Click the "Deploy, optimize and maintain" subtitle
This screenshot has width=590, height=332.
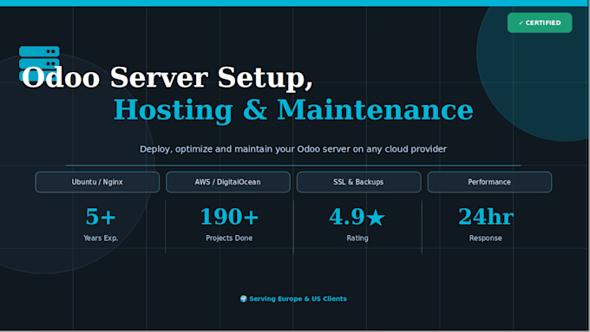(293, 149)
